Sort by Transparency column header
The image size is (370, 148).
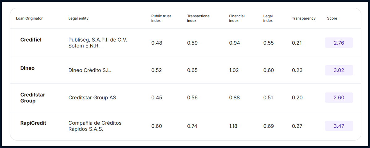304,18
